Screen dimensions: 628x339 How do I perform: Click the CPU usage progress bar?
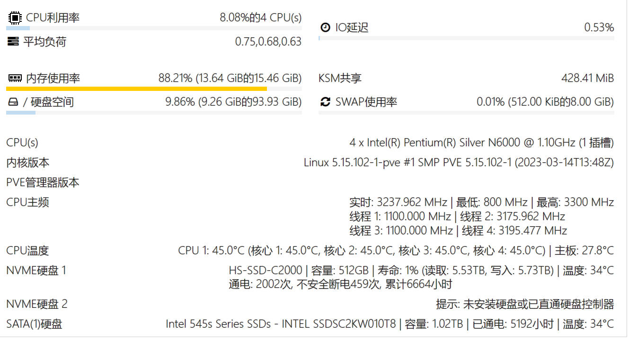pyautogui.click(x=154, y=28)
